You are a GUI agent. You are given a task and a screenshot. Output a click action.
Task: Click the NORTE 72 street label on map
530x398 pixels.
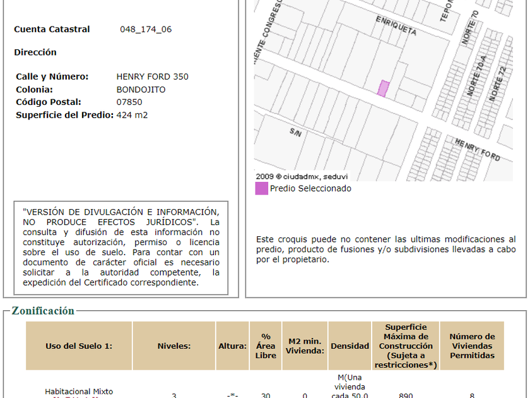(x=498, y=84)
